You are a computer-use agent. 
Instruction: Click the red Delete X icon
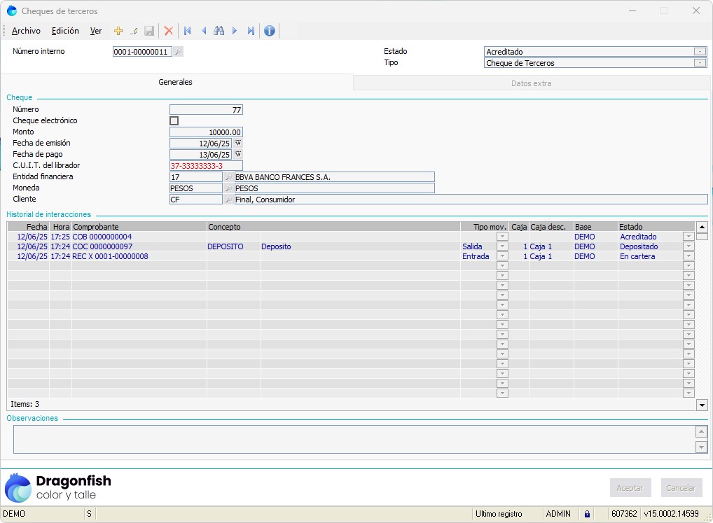coord(168,31)
